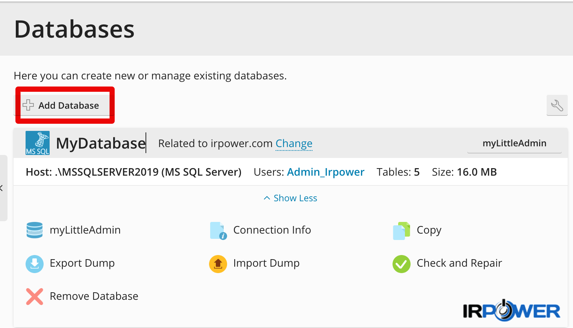Click the blue Export Dump download icon
Screen dimensions: 573x328
pyautogui.click(x=35, y=264)
